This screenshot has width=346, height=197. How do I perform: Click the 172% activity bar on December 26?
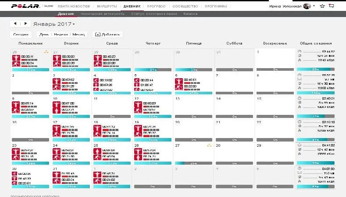30,70
